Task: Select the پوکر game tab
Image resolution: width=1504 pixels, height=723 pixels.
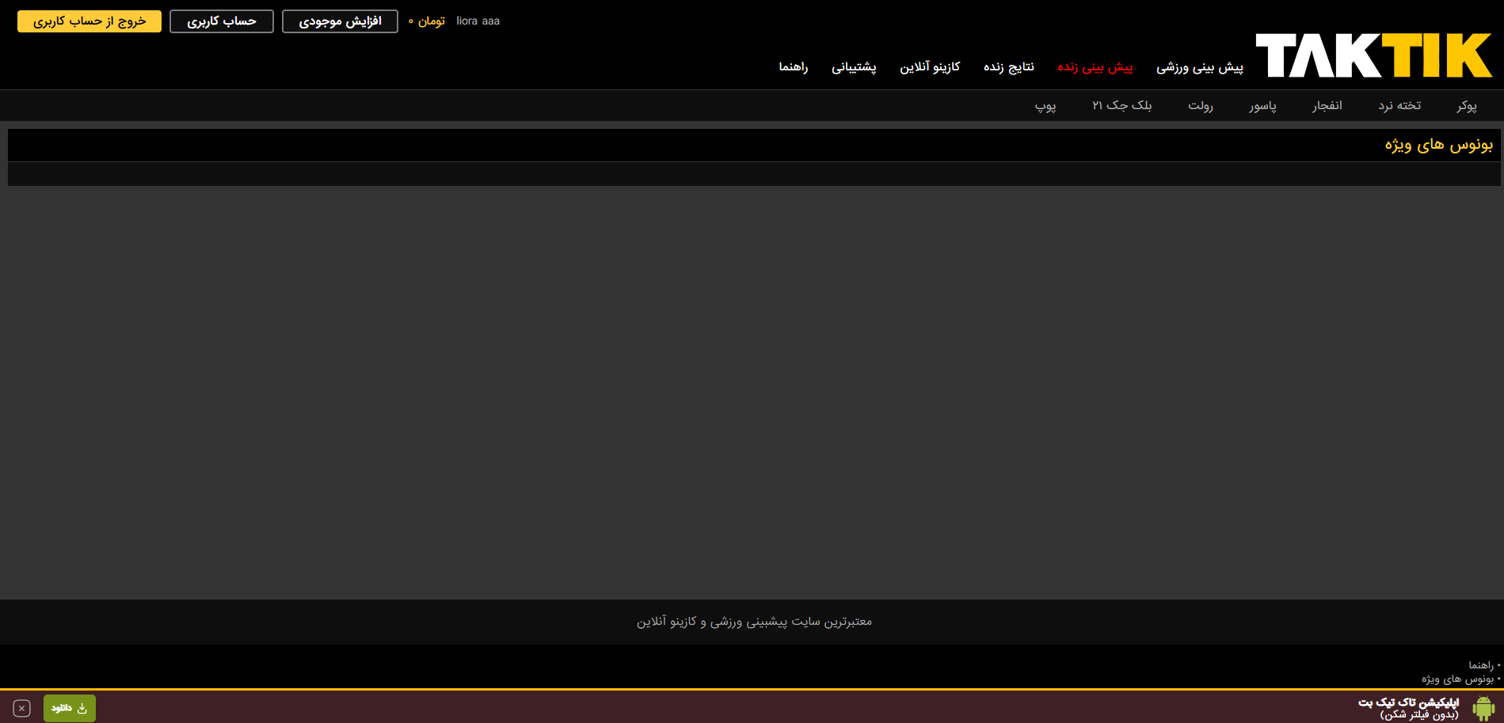Action: (1466, 105)
